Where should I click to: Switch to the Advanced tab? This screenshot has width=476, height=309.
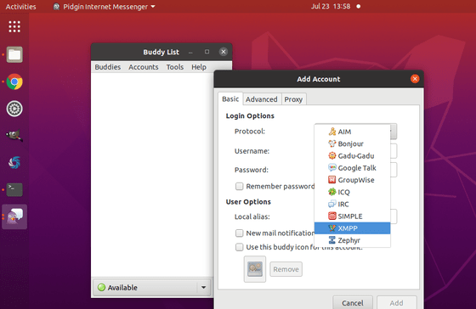tap(262, 99)
